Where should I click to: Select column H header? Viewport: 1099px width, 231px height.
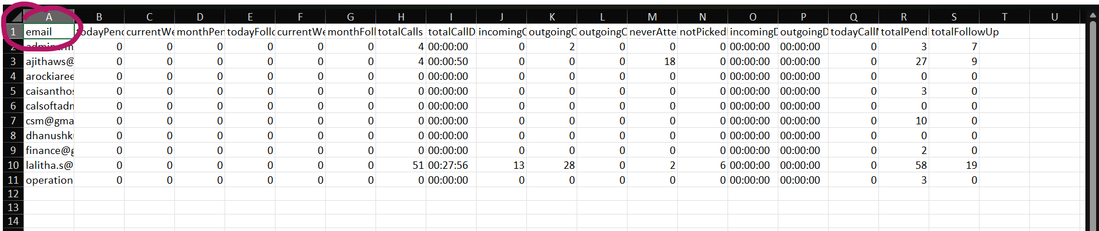pyautogui.click(x=401, y=17)
